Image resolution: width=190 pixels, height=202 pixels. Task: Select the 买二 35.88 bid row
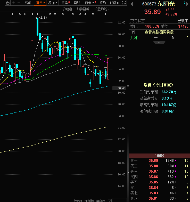(x=159, y=166)
